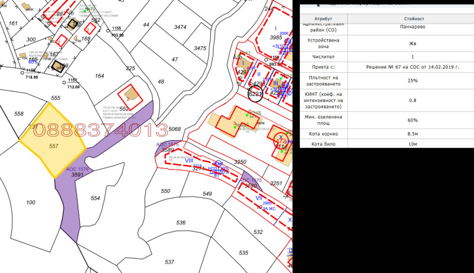This screenshot has width=474, height=273.
Task: Click the red building outline in parcel 552
Action: [130, 97]
